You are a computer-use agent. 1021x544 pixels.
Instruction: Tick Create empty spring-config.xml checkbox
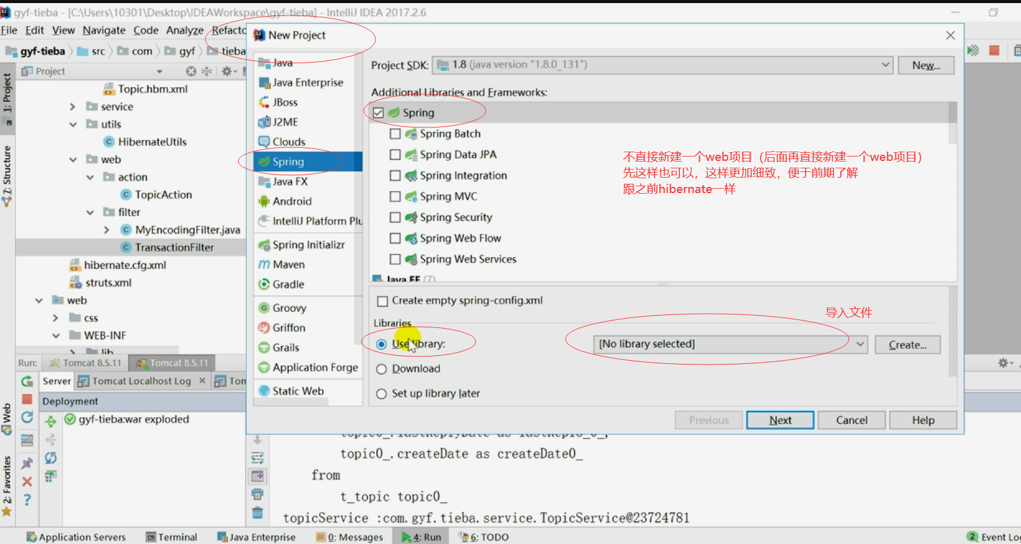point(382,301)
